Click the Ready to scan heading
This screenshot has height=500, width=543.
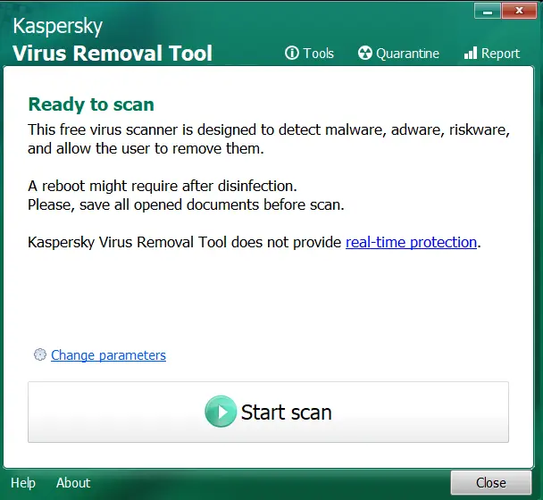(x=91, y=104)
